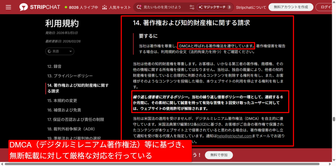Go to section 16. 補償および免責
Viewport: 336px width, 166px height.
(64, 110)
